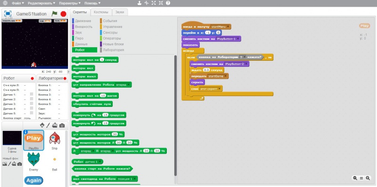377x187 pixels.
Task: Edit motor power value 30 percent
Action: pyautogui.click(x=115, y=134)
